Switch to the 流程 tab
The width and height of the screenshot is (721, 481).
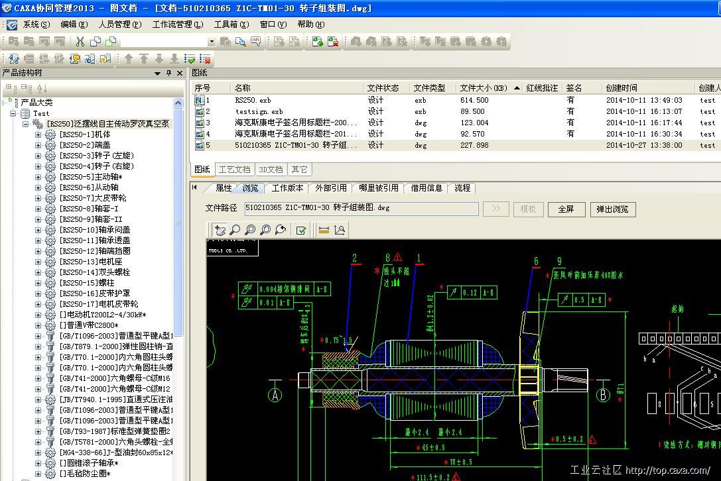(x=462, y=188)
